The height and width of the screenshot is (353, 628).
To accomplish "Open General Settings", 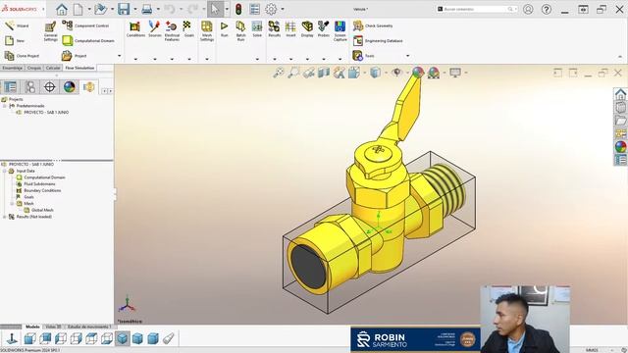I will coord(50,31).
